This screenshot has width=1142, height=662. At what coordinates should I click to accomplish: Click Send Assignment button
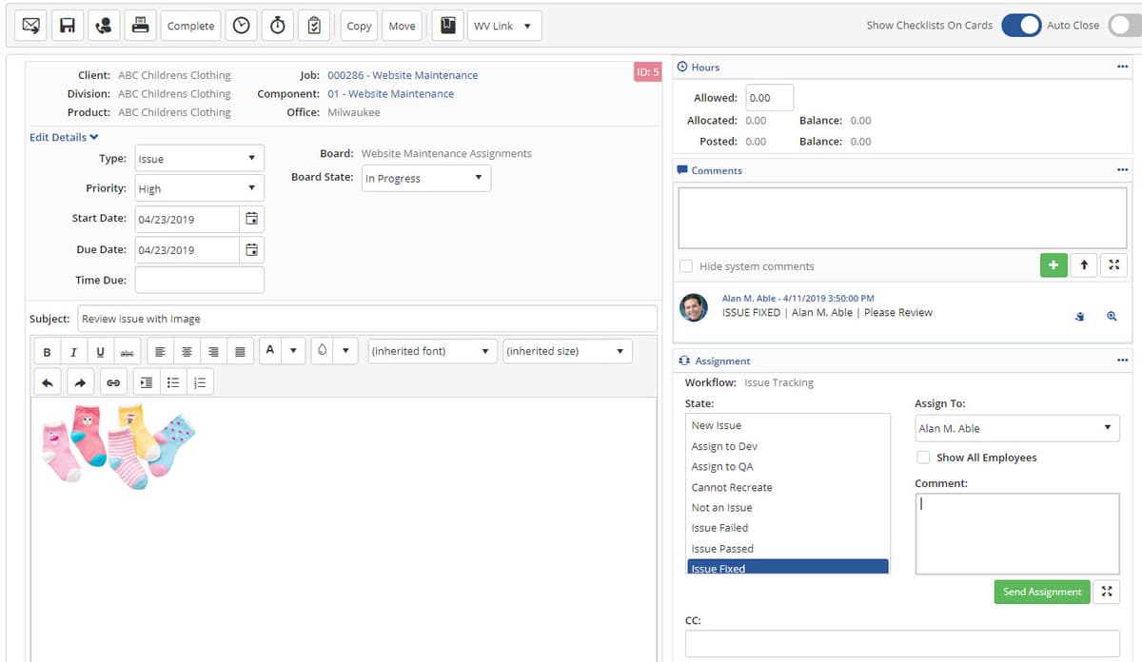click(x=1042, y=592)
